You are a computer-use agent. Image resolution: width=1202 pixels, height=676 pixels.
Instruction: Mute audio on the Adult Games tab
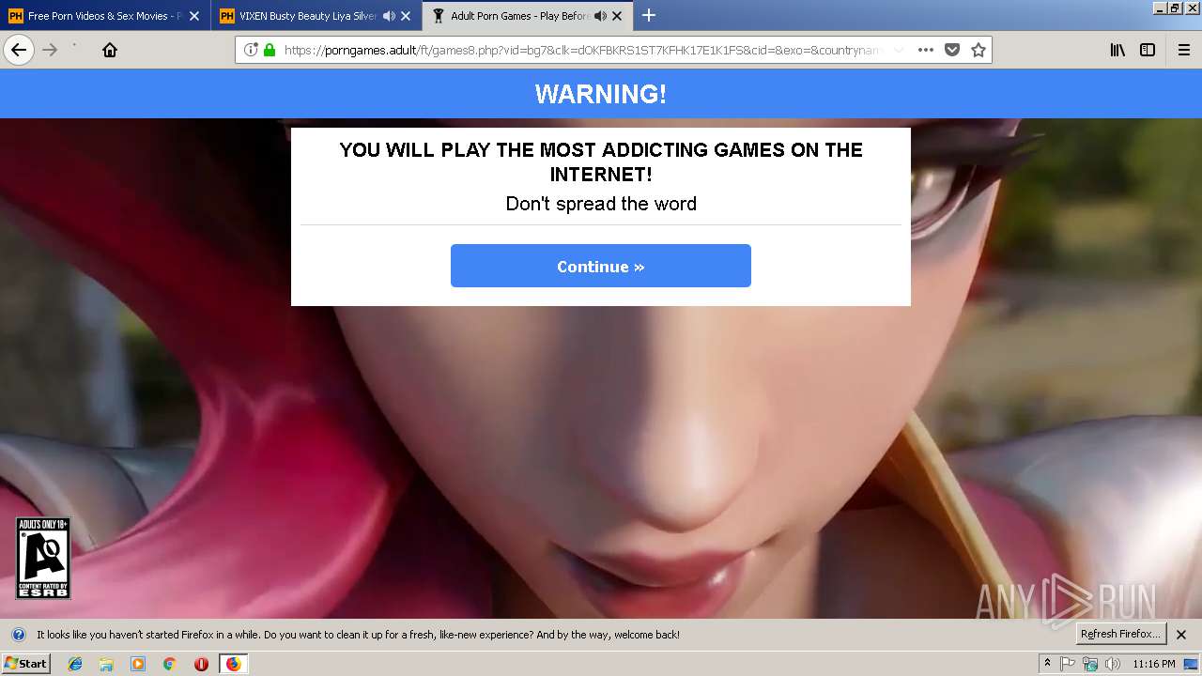pyautogui.click(x=600, y=16)
